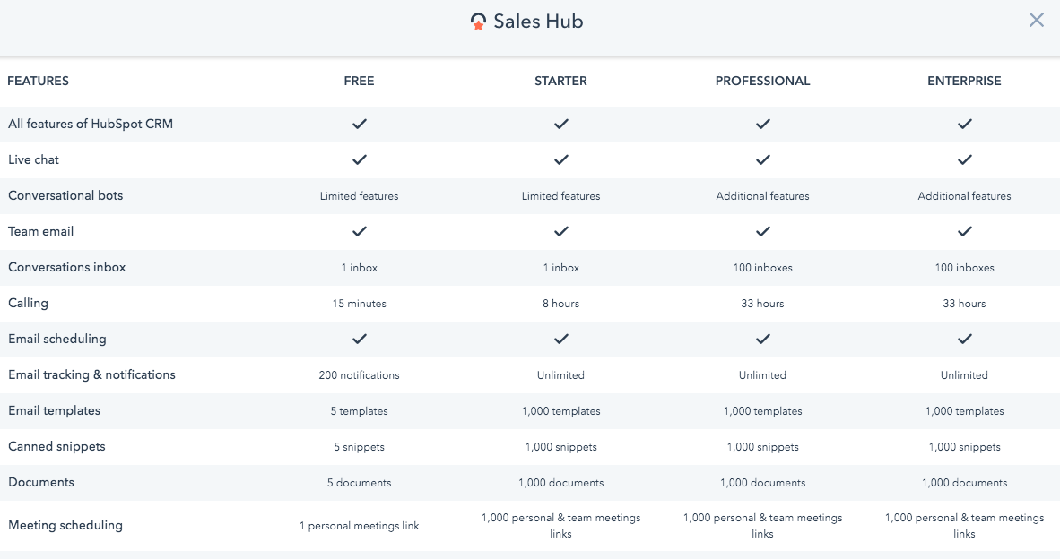Select the ENTERPRISE plan header
The height and width of the screenshot is (559, 1060).
tap(964, 81)
